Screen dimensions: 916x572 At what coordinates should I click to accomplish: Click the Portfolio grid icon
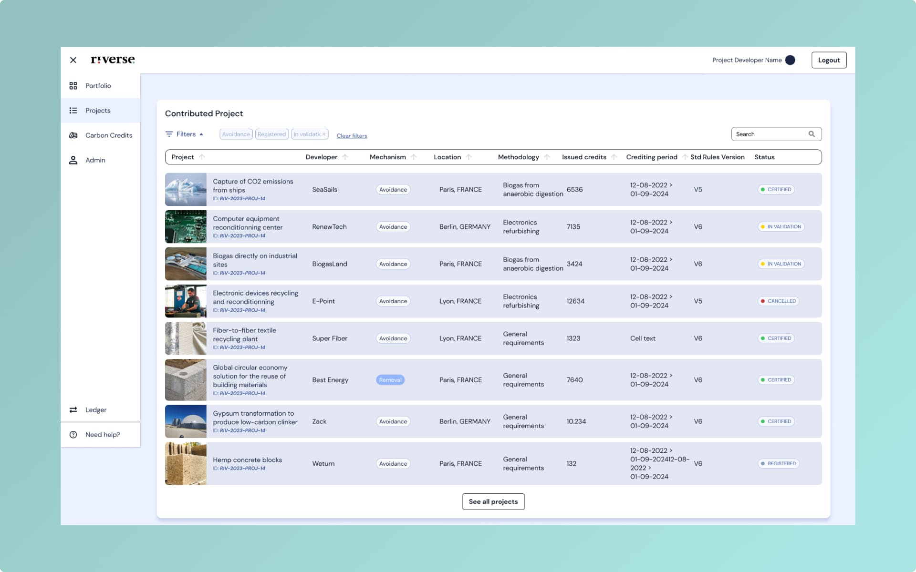pyautogui.click(x=73, y=86)
